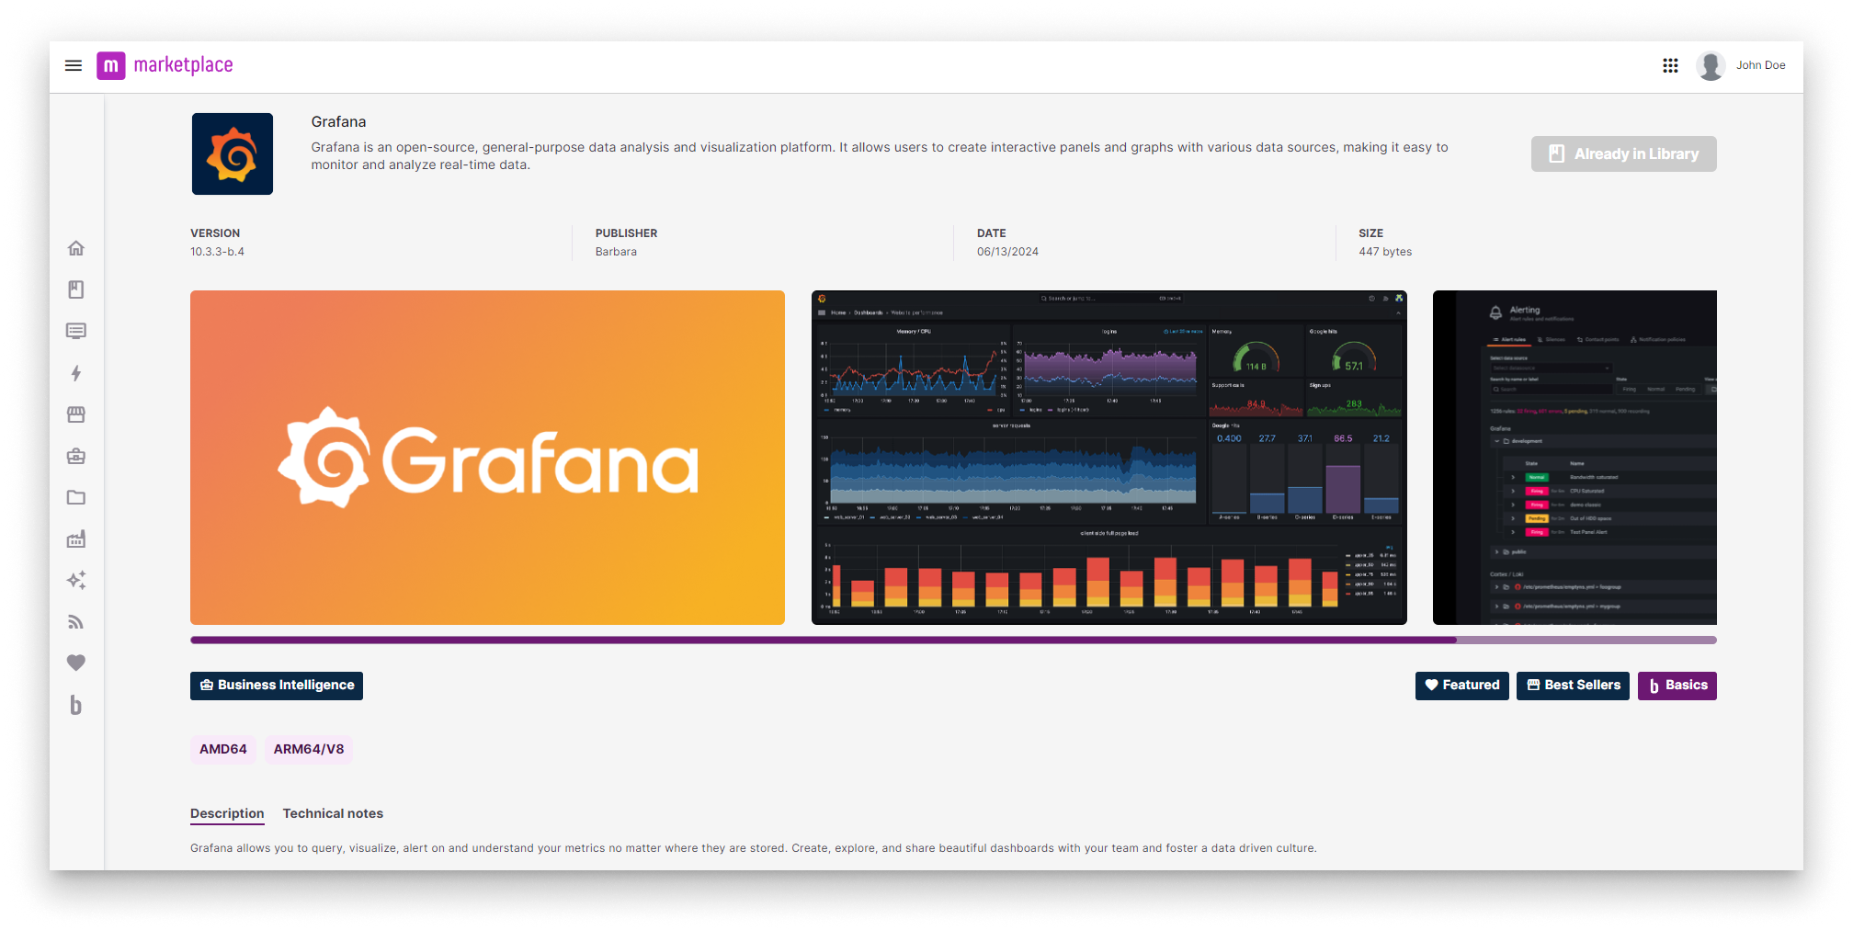Screen dimensions: 1853x930
Task: Open the Home icon in the sidebar
Action: click(x=76, y=247)
